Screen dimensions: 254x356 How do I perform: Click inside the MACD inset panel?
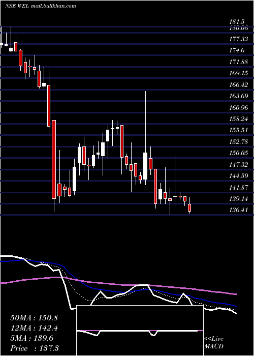140,331
